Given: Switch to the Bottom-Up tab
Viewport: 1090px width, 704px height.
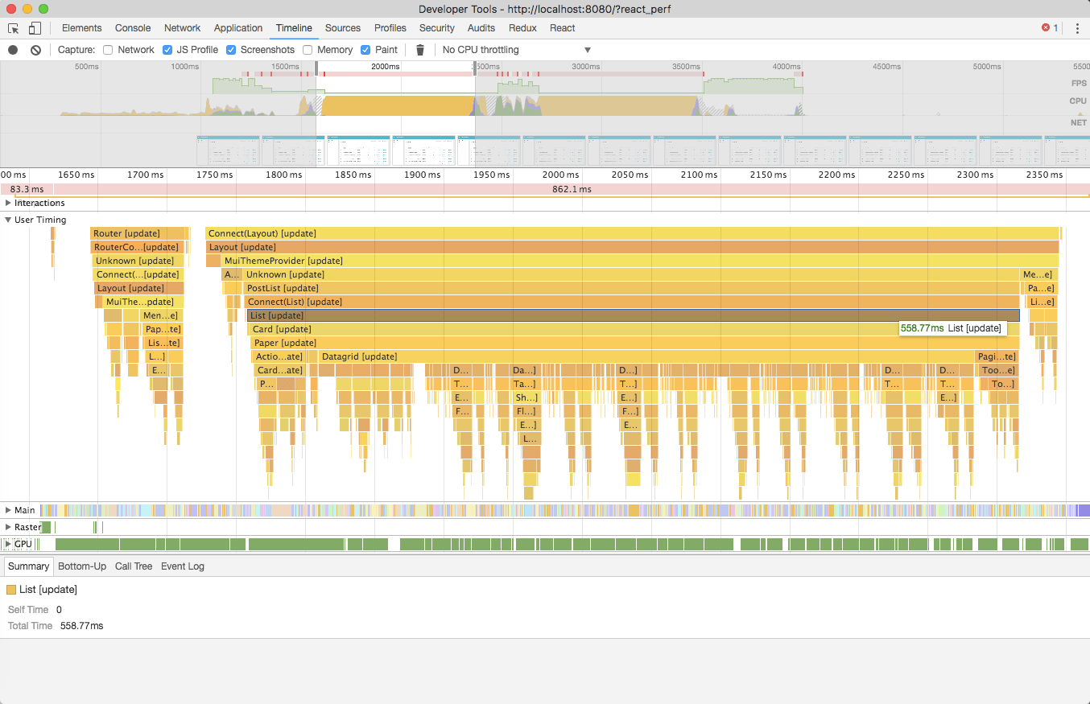Looking at the screenshot, I should coord(81,566).
